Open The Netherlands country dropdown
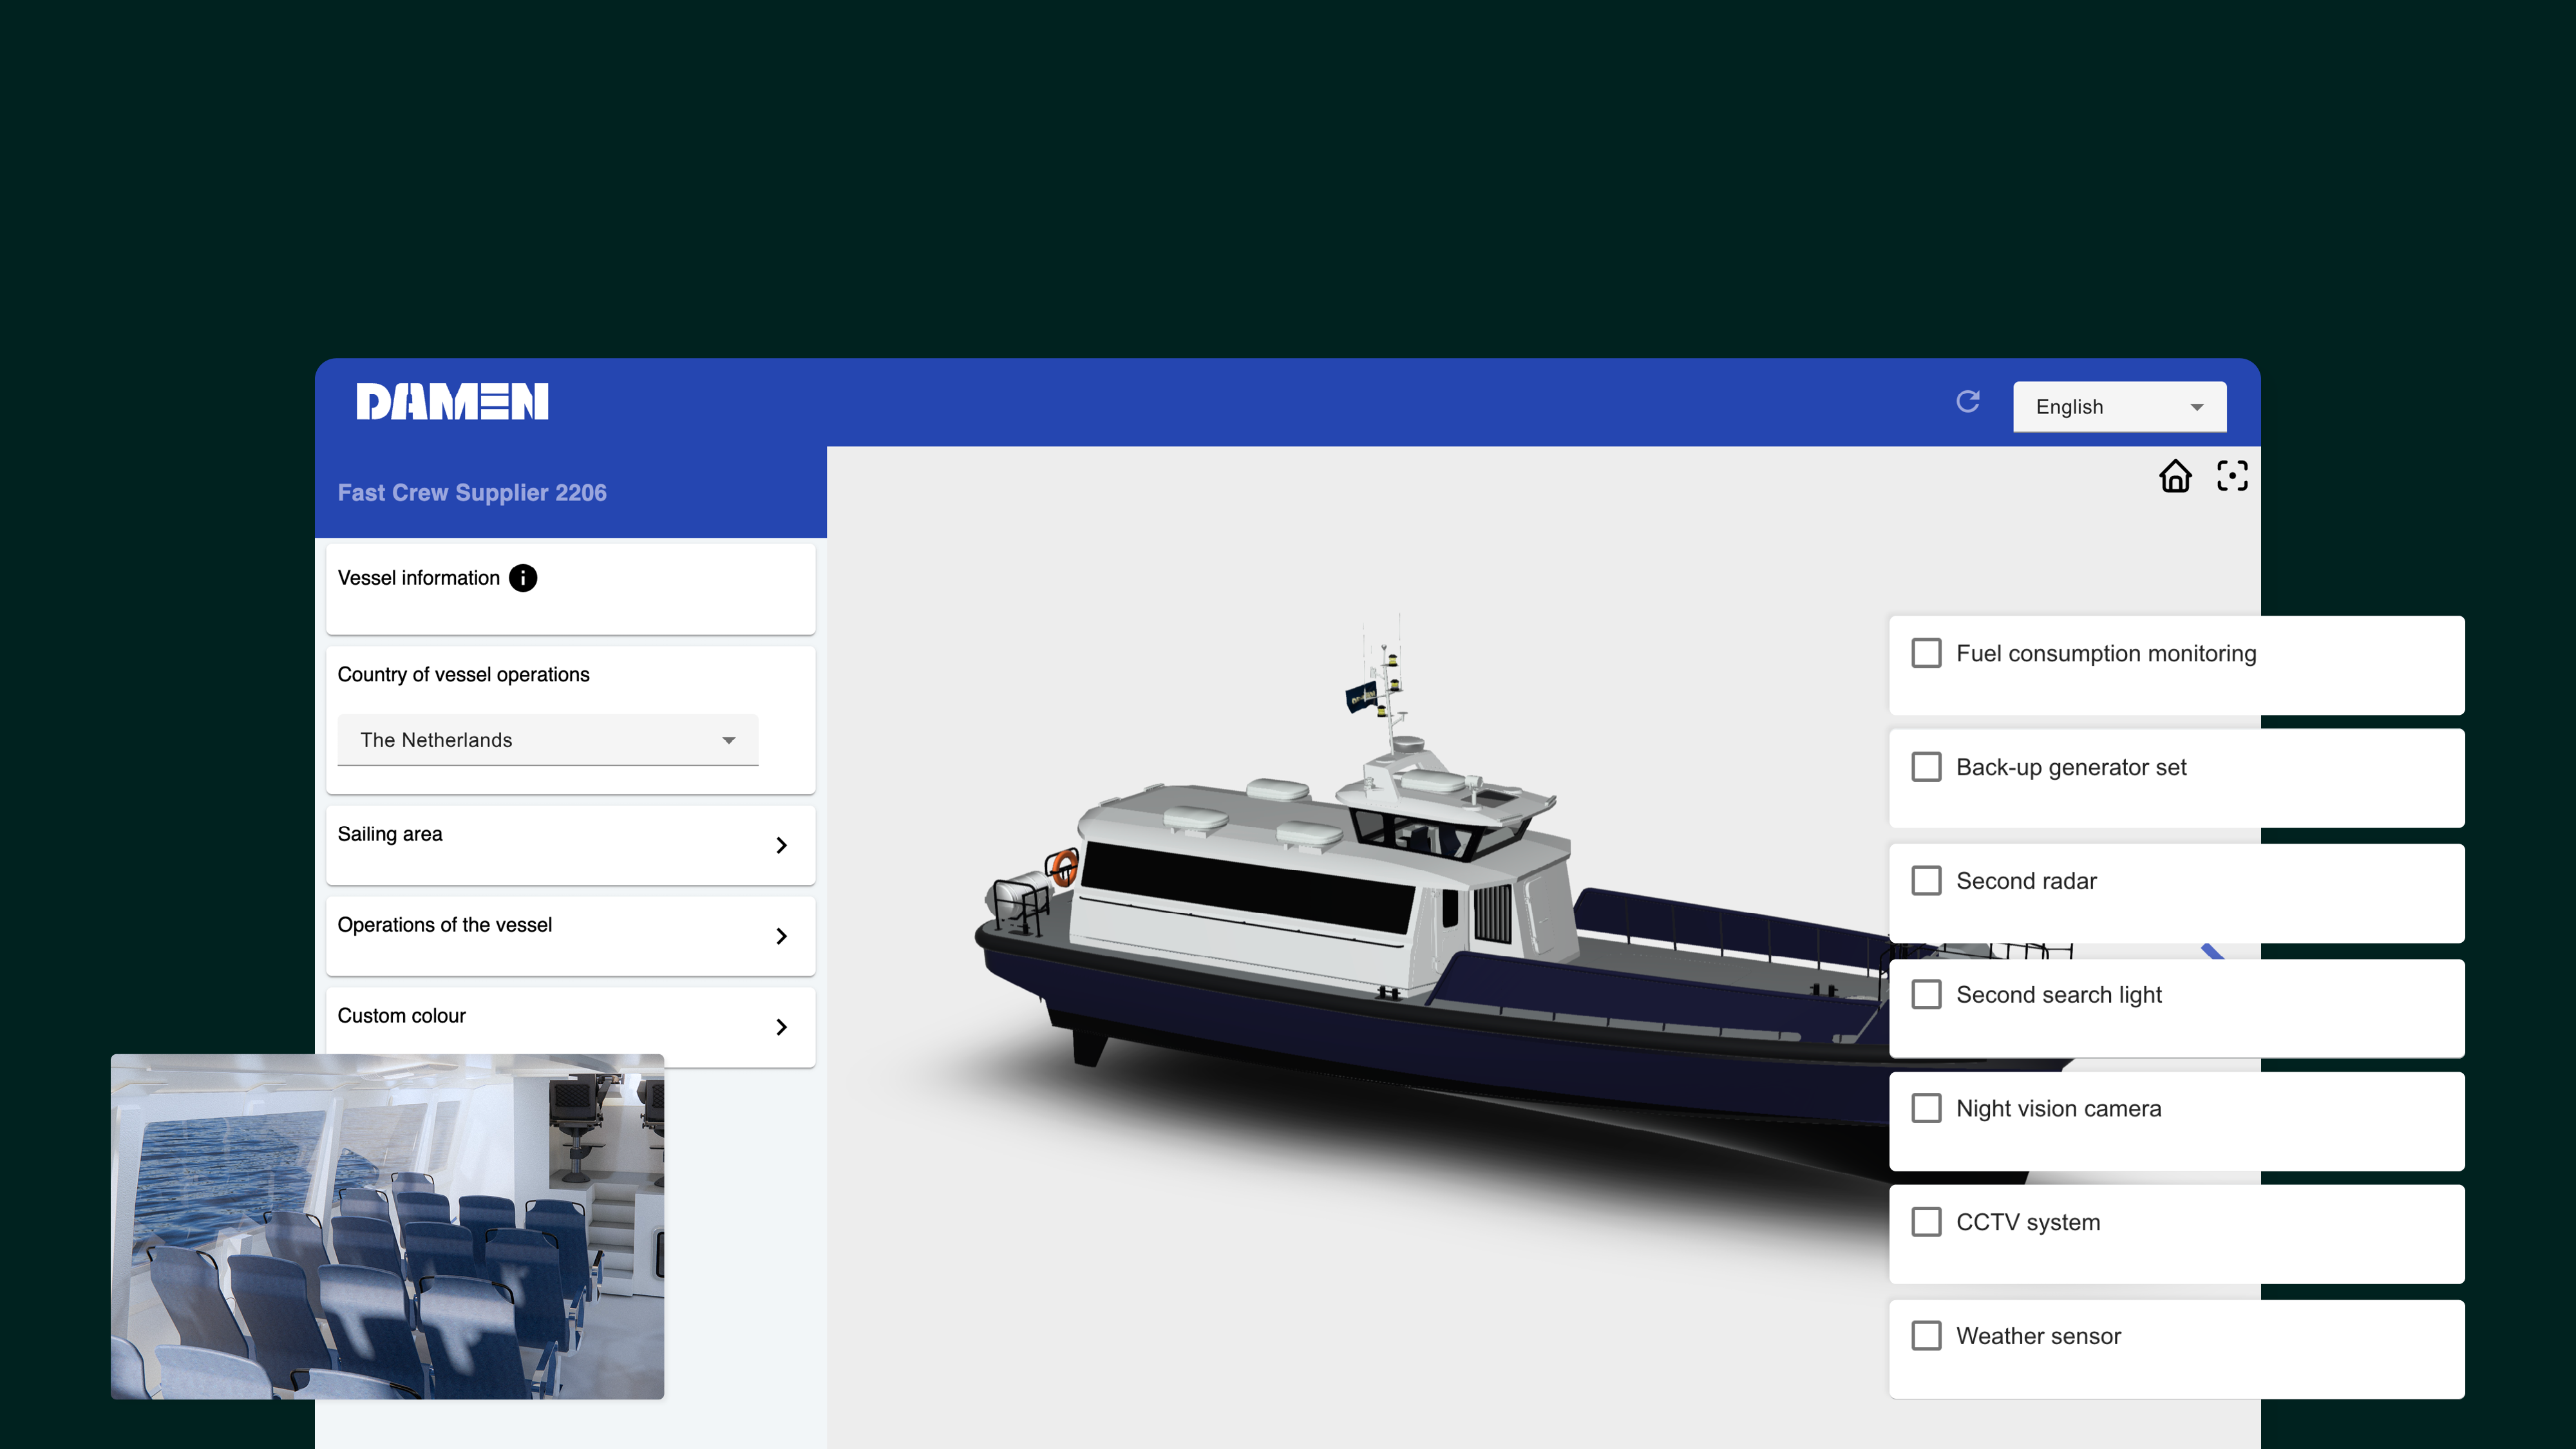The image size is (2576, 1449). coord(547,740)
